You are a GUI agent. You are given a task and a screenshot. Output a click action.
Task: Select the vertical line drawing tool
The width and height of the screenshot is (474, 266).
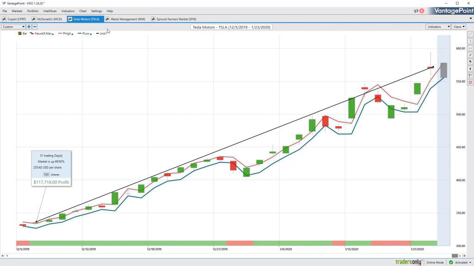click(x=470, y=41)
